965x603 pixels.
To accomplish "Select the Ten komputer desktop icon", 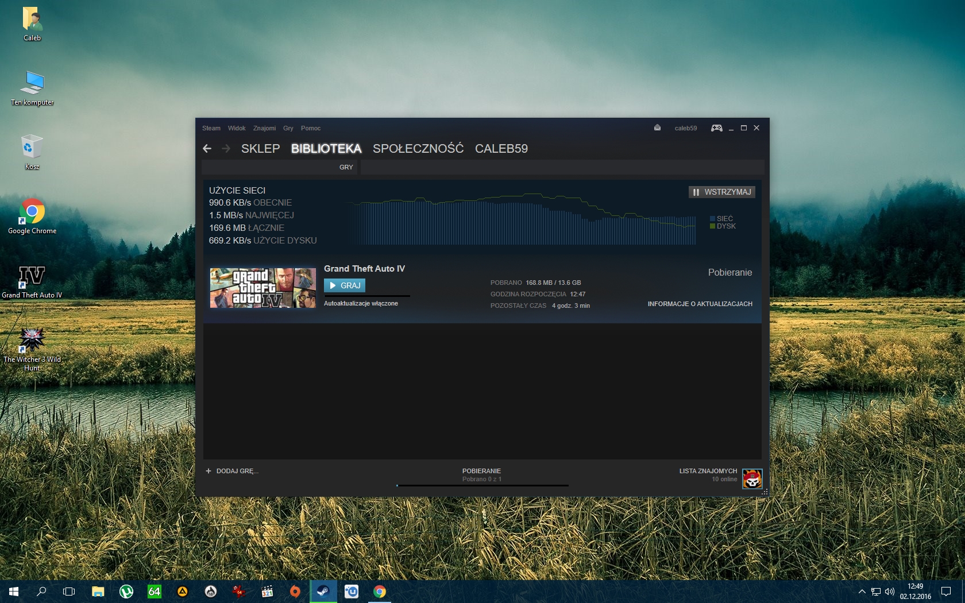I will click(32, 88).
